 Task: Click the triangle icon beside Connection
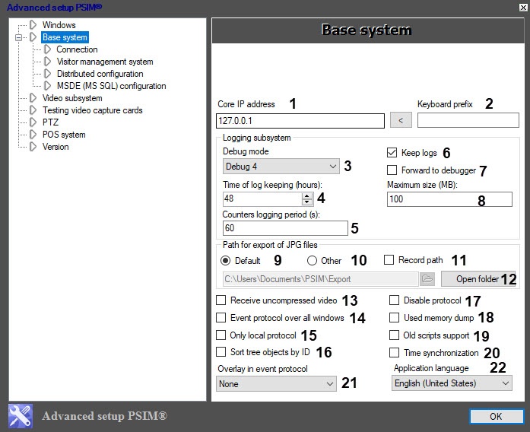pos(48,49)
